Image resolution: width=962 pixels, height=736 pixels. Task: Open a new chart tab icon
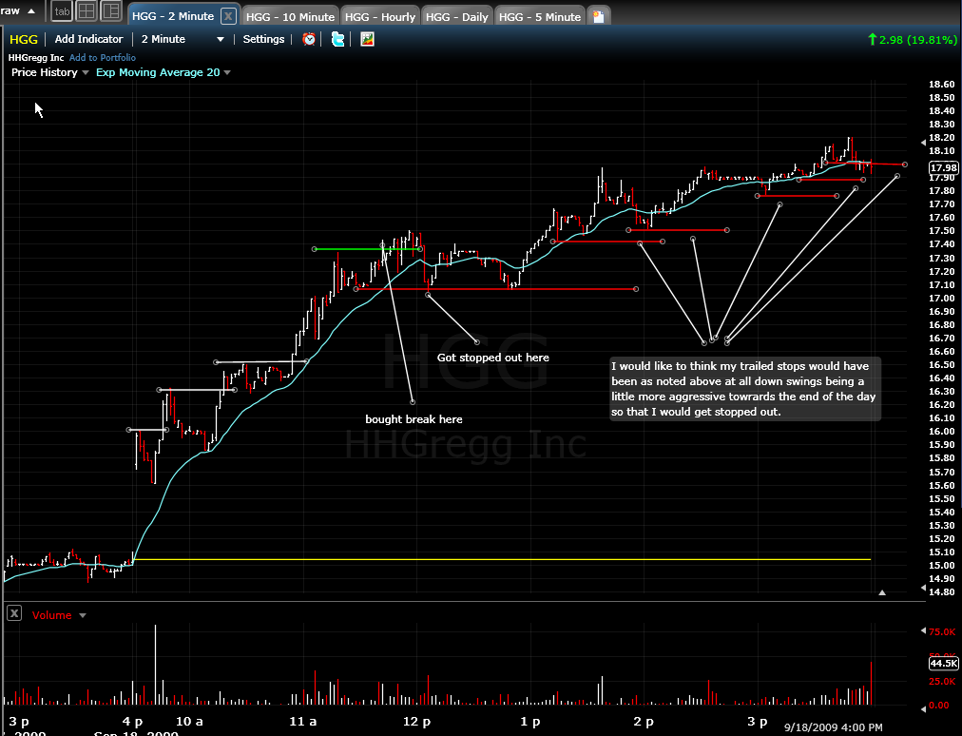pos(598,16)
